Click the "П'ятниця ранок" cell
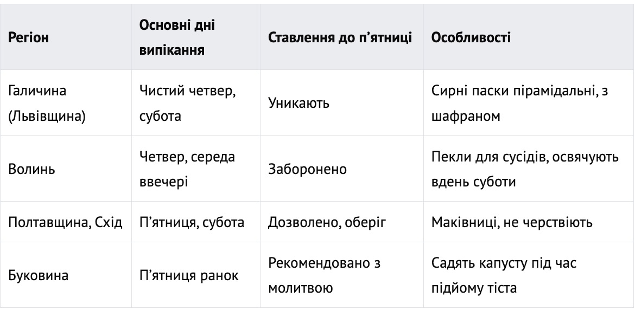Screen dimensions: 635x310 coord(189,275)
